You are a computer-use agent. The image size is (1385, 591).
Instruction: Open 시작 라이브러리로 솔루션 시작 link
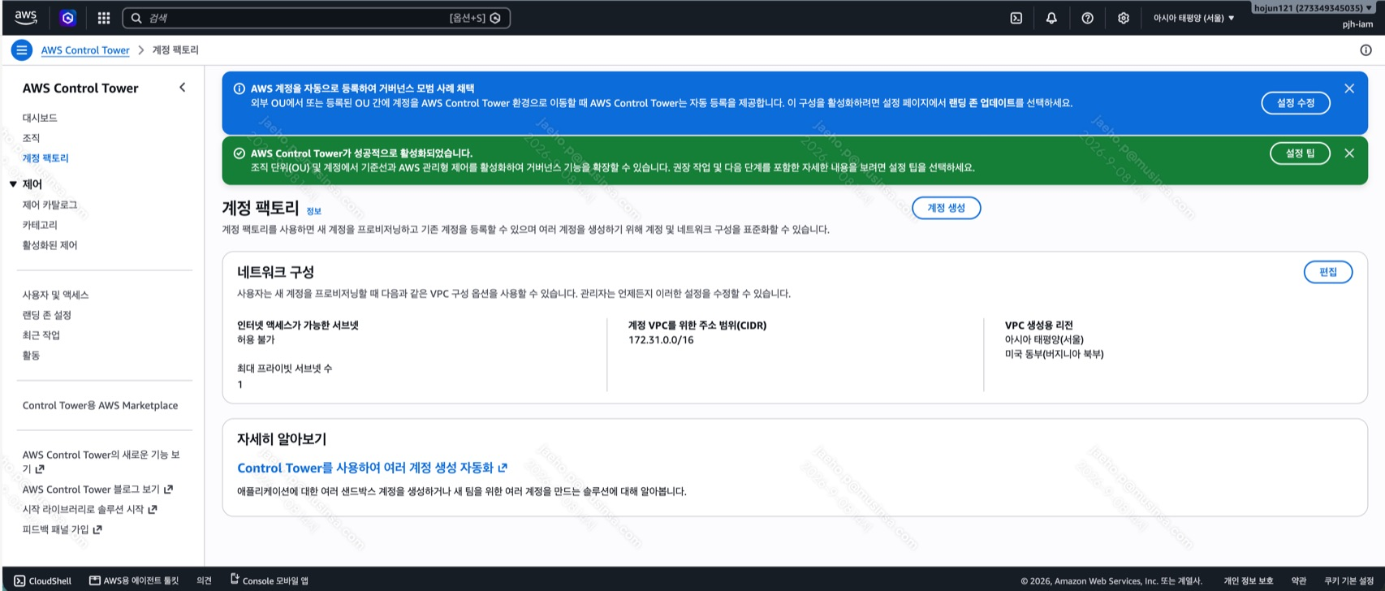[x=89, y=510]
